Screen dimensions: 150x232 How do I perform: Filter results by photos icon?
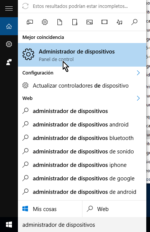pos(90,22)
